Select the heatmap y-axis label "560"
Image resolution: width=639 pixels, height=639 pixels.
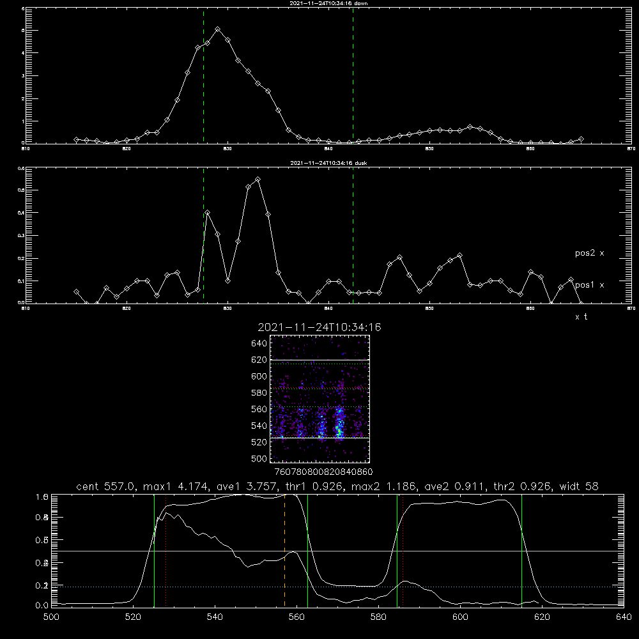[259, 409]
